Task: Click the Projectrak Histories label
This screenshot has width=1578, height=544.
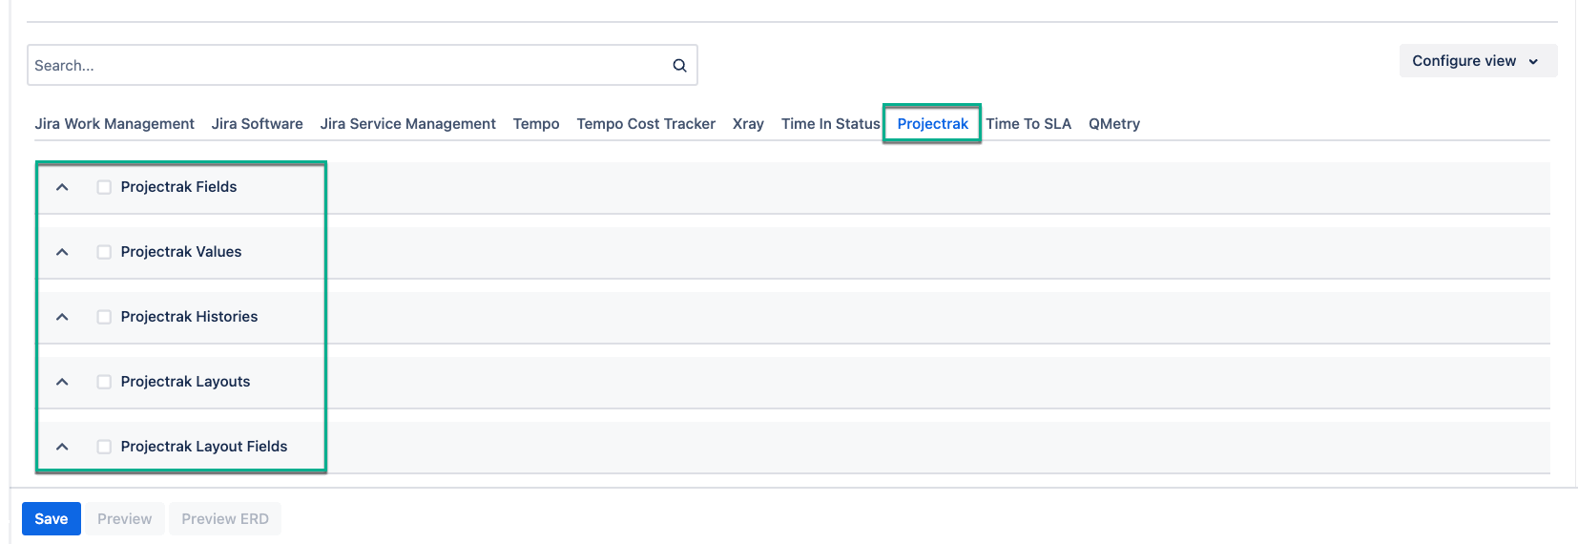Action: pyautogui.click(x=189, y=317)
